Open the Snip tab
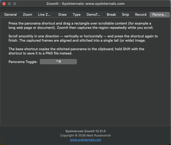The image size is (171, 145). pyautogui.click(x=125, y=14)
